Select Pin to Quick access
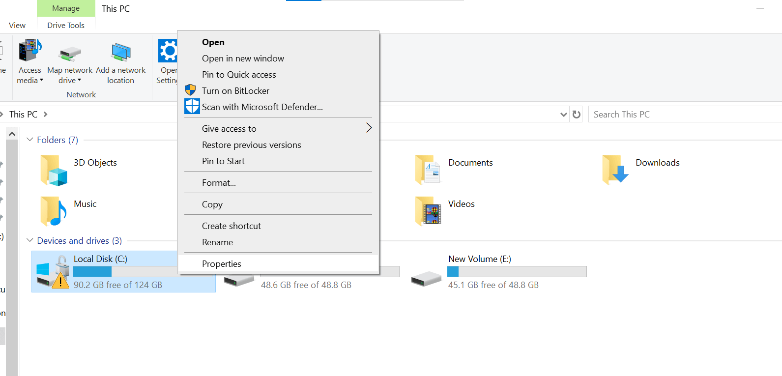Screen dimensions: 782x376 [x=278, y=75]
